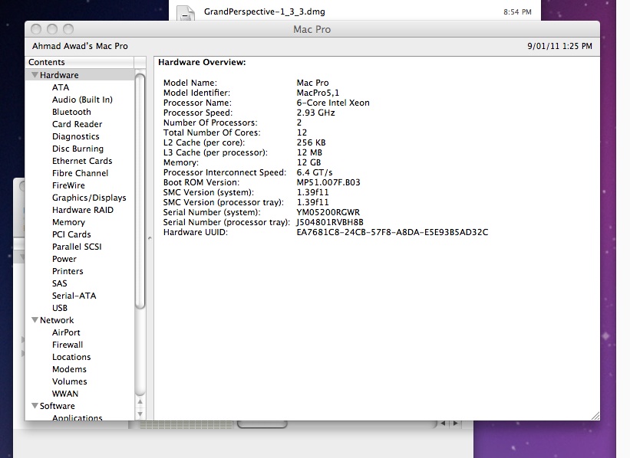Click the sidebar scroll down arrow
Image resolution: width=630 pixels, height=458 pixels.
[x=140, y=414]
